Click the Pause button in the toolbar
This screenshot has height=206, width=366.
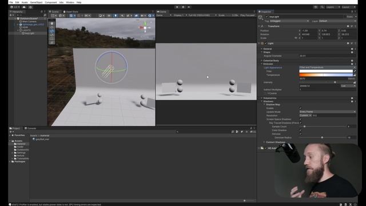(x=183, y=7)
